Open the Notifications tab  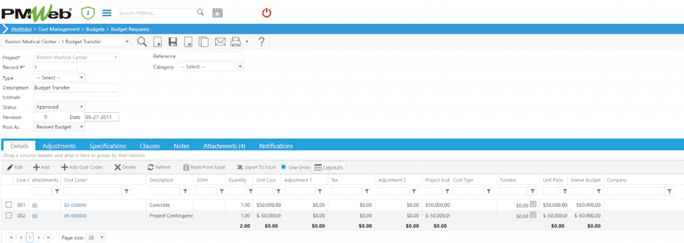click(276, 146)
